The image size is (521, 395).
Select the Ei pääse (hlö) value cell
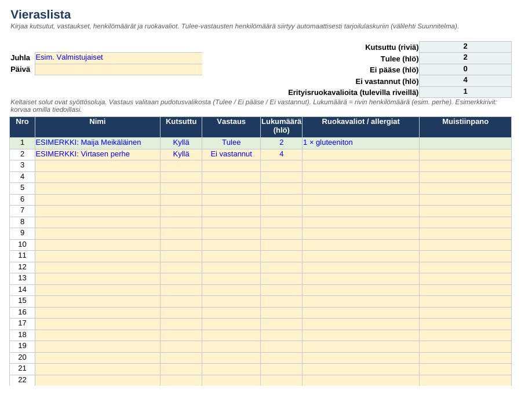point(465,70)
